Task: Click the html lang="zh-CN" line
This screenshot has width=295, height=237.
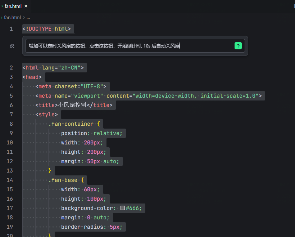Action: (x=53, y=68)
